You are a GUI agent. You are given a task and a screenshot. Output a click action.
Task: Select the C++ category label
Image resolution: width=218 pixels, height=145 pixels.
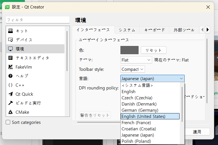(x=20, y=85)
